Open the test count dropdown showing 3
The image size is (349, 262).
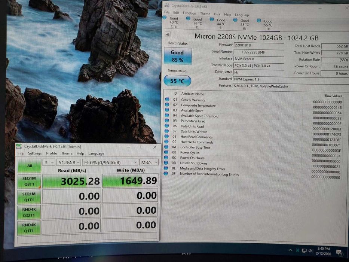(49, 163)
